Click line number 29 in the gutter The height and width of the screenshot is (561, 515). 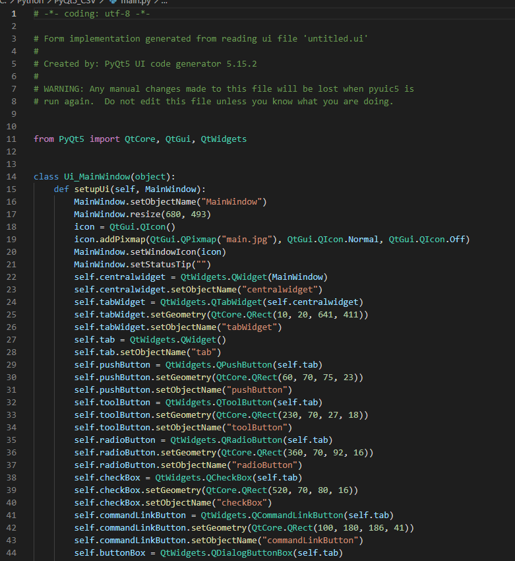[x=11, y=365]
